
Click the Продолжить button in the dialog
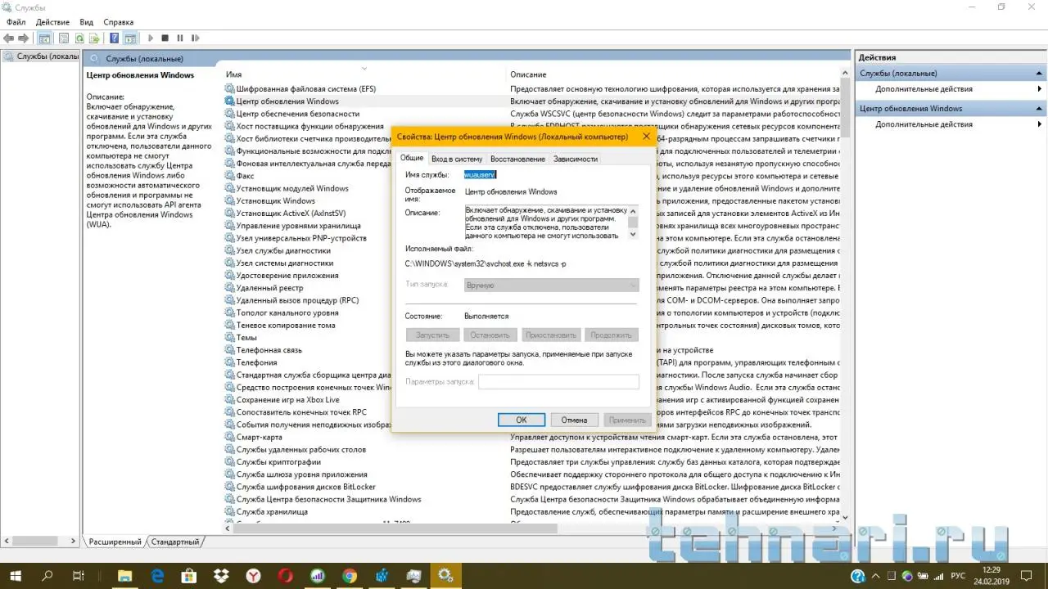pyautogui.click(x=612, y=335)
